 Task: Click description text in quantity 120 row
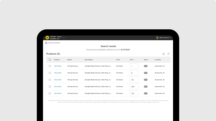coord(98,94)
